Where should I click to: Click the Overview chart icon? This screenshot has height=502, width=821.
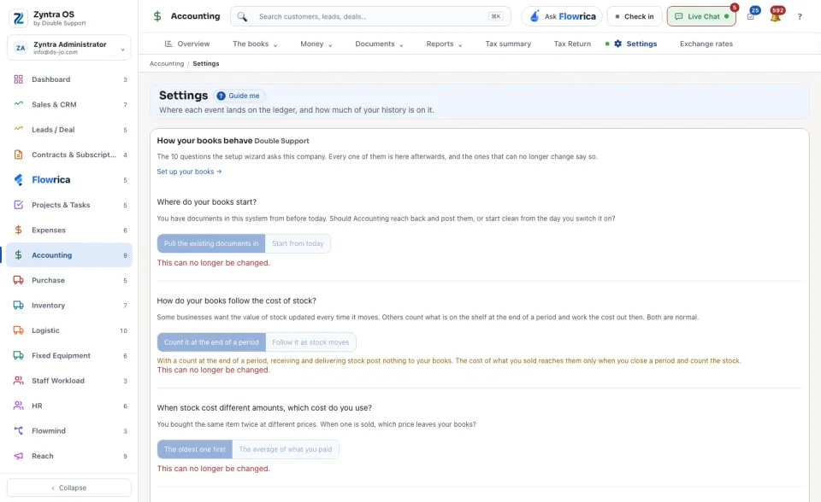(168, 44)
